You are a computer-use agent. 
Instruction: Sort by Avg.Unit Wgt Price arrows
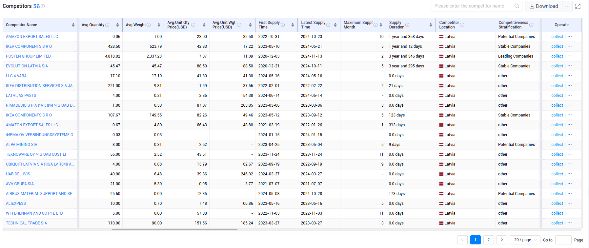point(250,25)
